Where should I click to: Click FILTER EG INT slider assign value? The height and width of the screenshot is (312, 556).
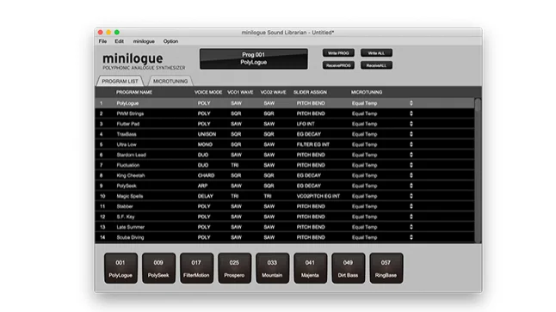coord(313,144)
